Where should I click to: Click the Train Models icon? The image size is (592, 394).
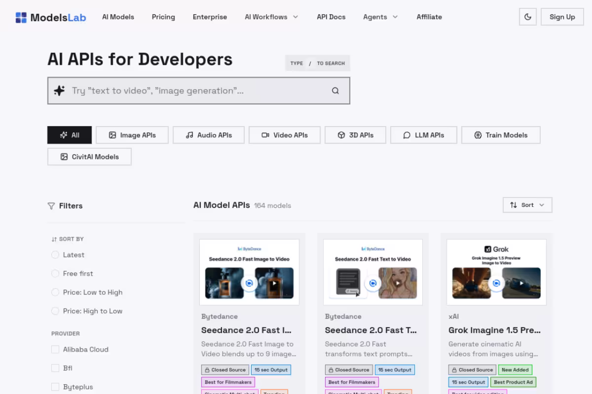pos(478,135)
